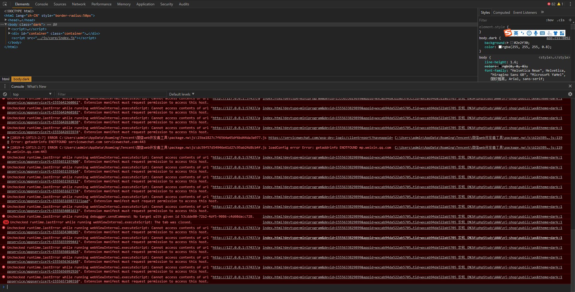This screenshot has width=575, height=292.
Task: Click struck-out rgb(0,0,0) color swatch
Action: (x=500, y=66)
